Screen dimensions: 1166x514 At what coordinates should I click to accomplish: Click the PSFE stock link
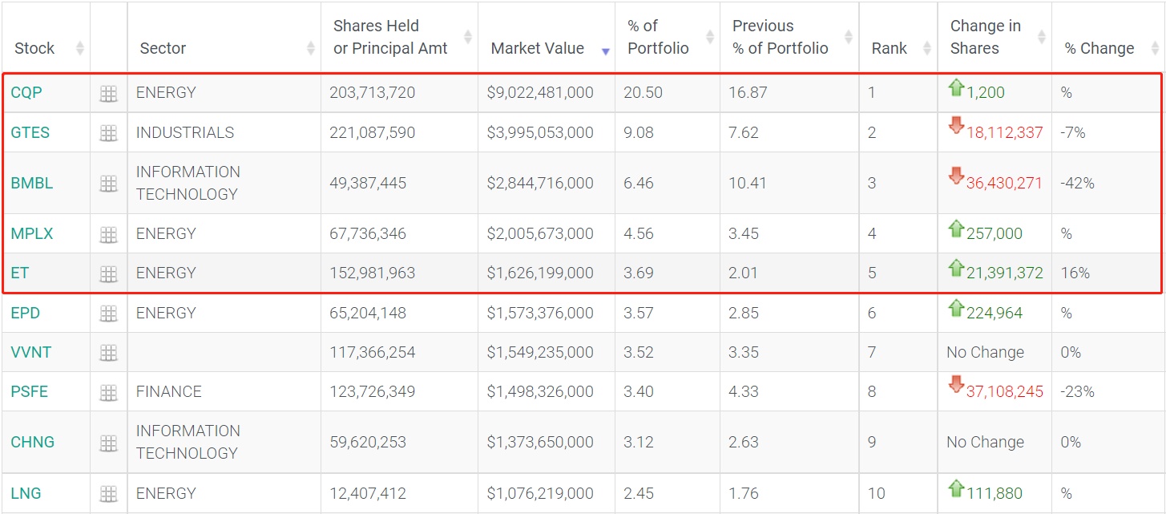pos(30,391)
